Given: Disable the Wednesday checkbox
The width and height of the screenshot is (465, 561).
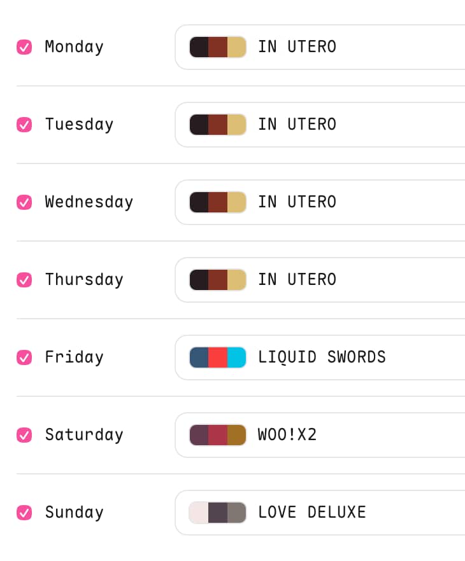Looking at the screenshot, I should (24, 202).
